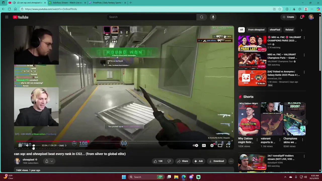Viewport: 322px width, 181px height.
Task: Select the Related chip
Action: (x=289, y=30)
